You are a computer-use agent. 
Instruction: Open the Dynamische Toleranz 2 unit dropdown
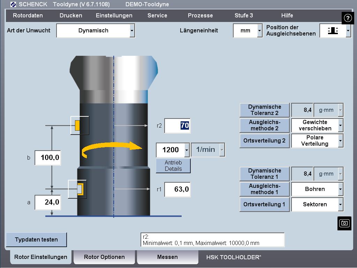pyautogui.click(x=340, y=110)
